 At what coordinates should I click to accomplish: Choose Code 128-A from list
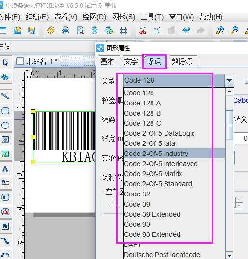coord(174,103)
